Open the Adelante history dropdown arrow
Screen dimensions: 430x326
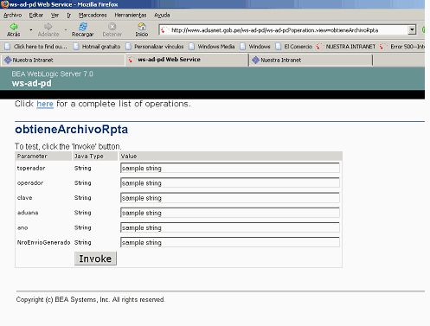click(x=66, y=29)
